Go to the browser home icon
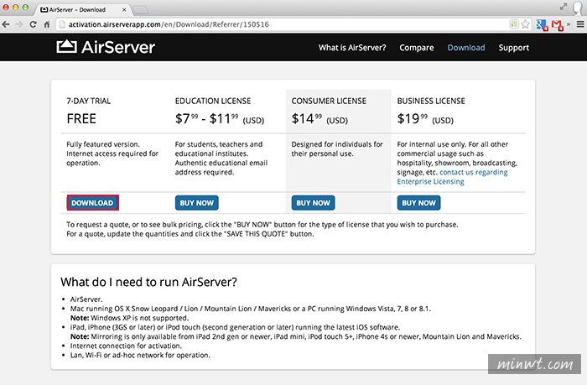The height and width of the screenshot is (385, 587). click(x=46, y=24)
